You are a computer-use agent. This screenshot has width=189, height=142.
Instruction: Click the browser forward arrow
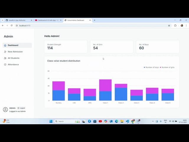coord(7,26)
